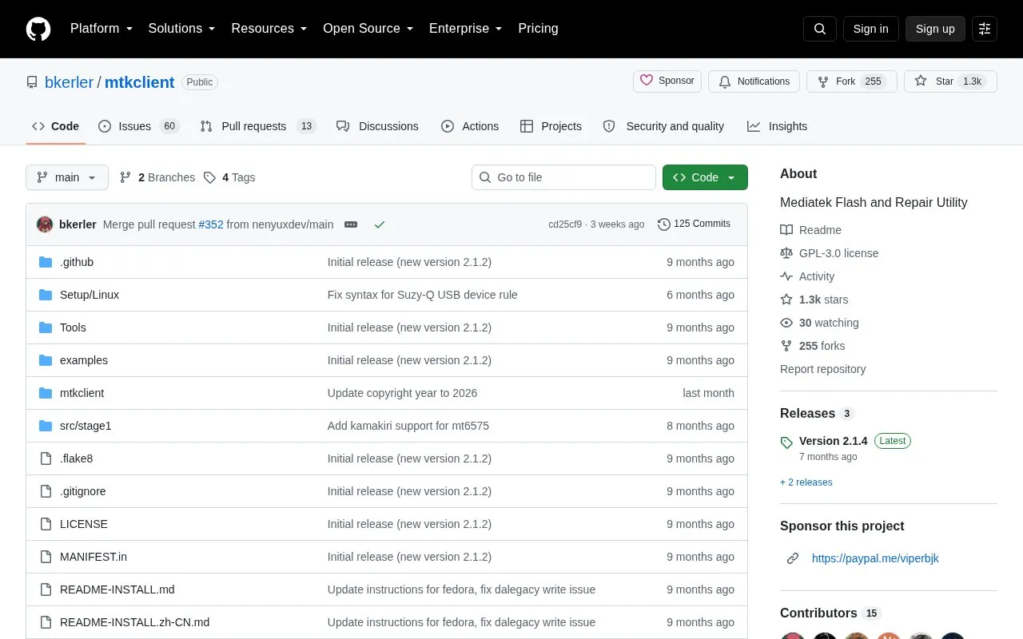Click the Tools folder icon

pyautogui.click(x=46, y=327)
